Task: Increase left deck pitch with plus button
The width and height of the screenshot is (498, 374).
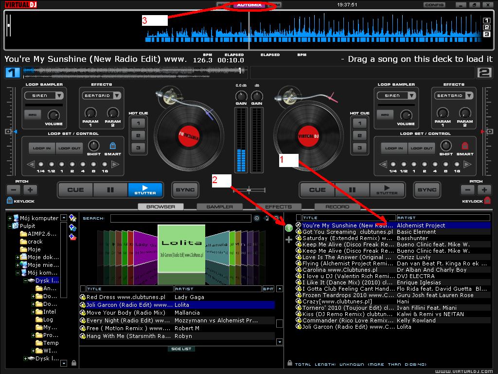Action: coord(30,190)
